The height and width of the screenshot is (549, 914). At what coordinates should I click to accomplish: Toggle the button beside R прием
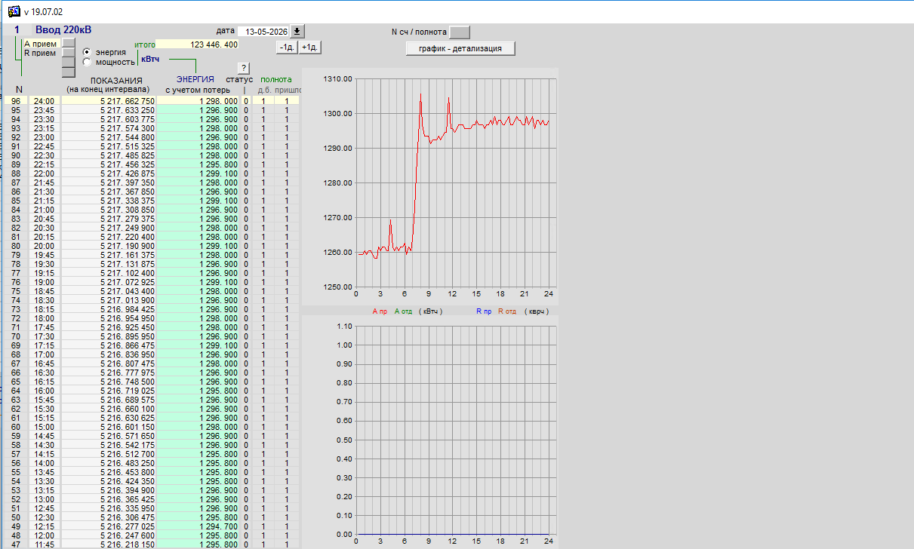pyautogui.click(x=69, y=54)
